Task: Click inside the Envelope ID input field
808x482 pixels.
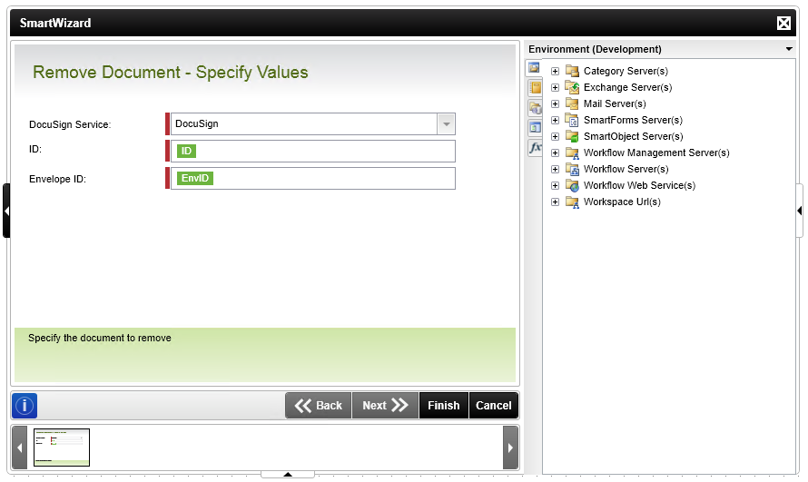Action: click(313, 178)
